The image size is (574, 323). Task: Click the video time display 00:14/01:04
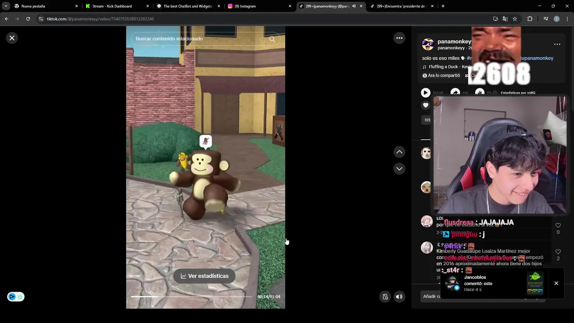point(269,297)
